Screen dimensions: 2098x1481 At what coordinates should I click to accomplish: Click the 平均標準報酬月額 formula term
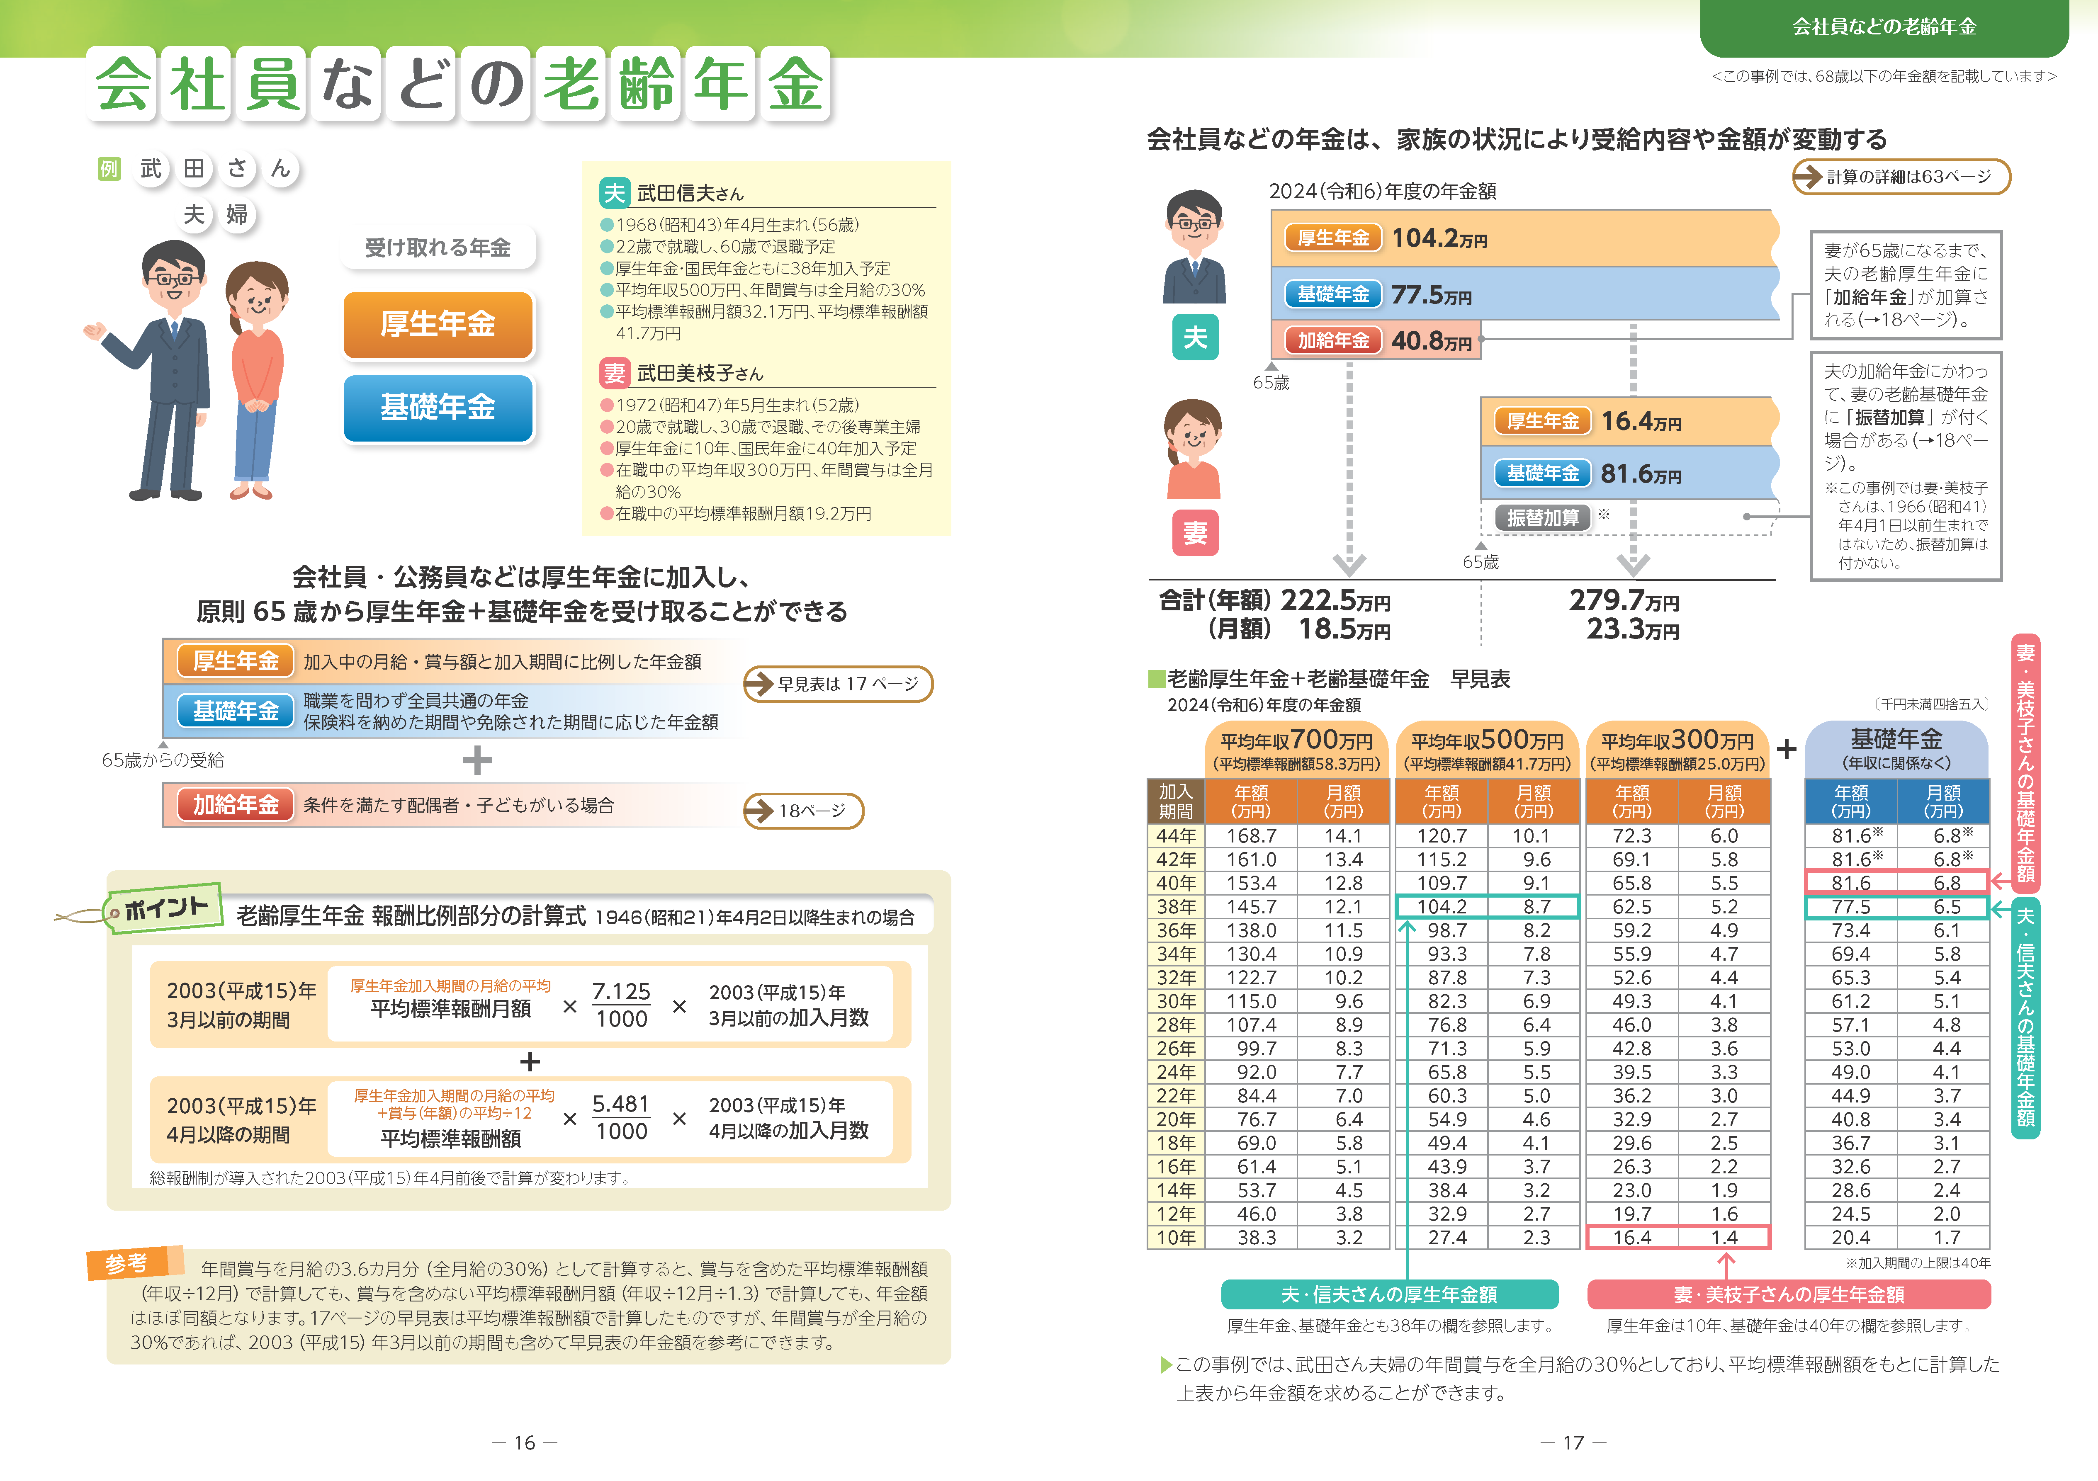(450, 1009)
